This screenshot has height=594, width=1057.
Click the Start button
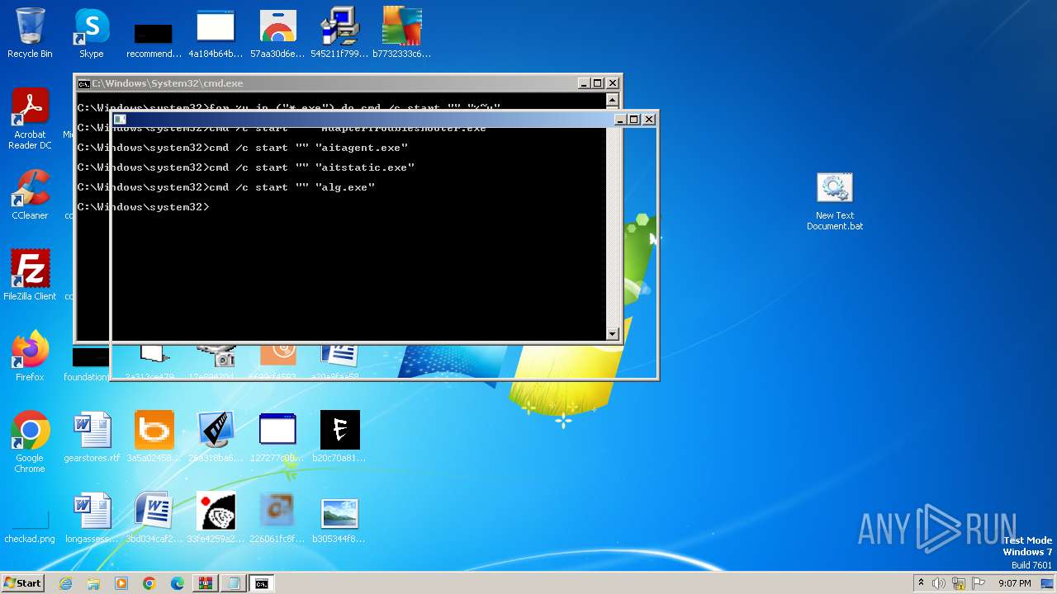(23, 583)
